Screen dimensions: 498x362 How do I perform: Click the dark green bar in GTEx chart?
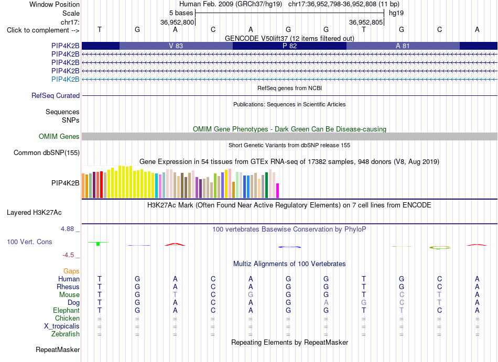(266, 185)
